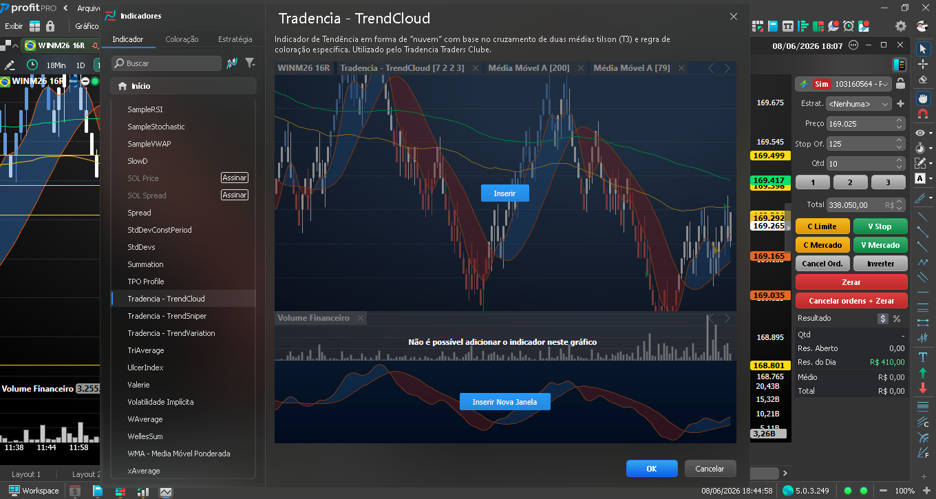Pick the text annotation tool

(923, 357)
